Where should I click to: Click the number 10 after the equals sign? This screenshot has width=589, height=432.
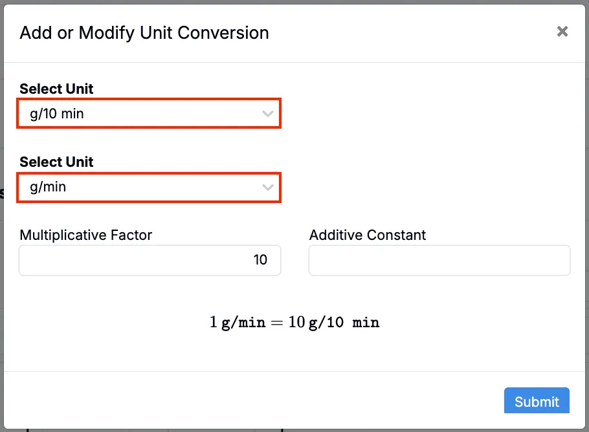[296, 321]
